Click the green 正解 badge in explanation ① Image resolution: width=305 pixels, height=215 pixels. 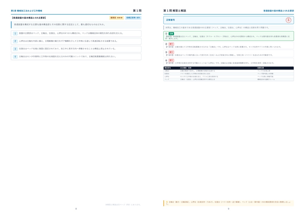171,34
